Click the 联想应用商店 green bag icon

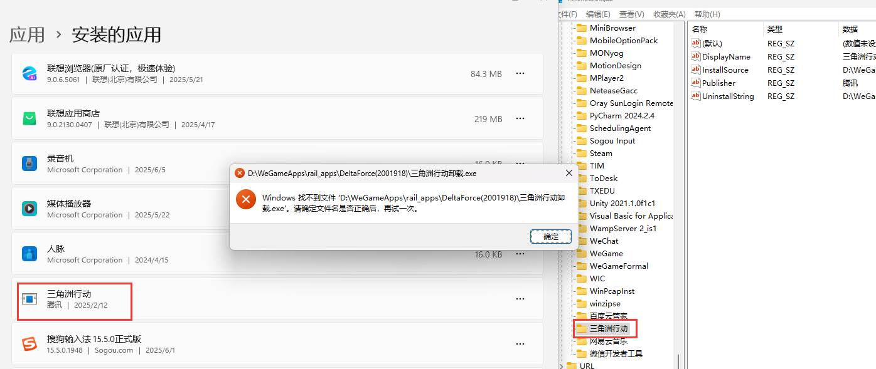[29, 118]
